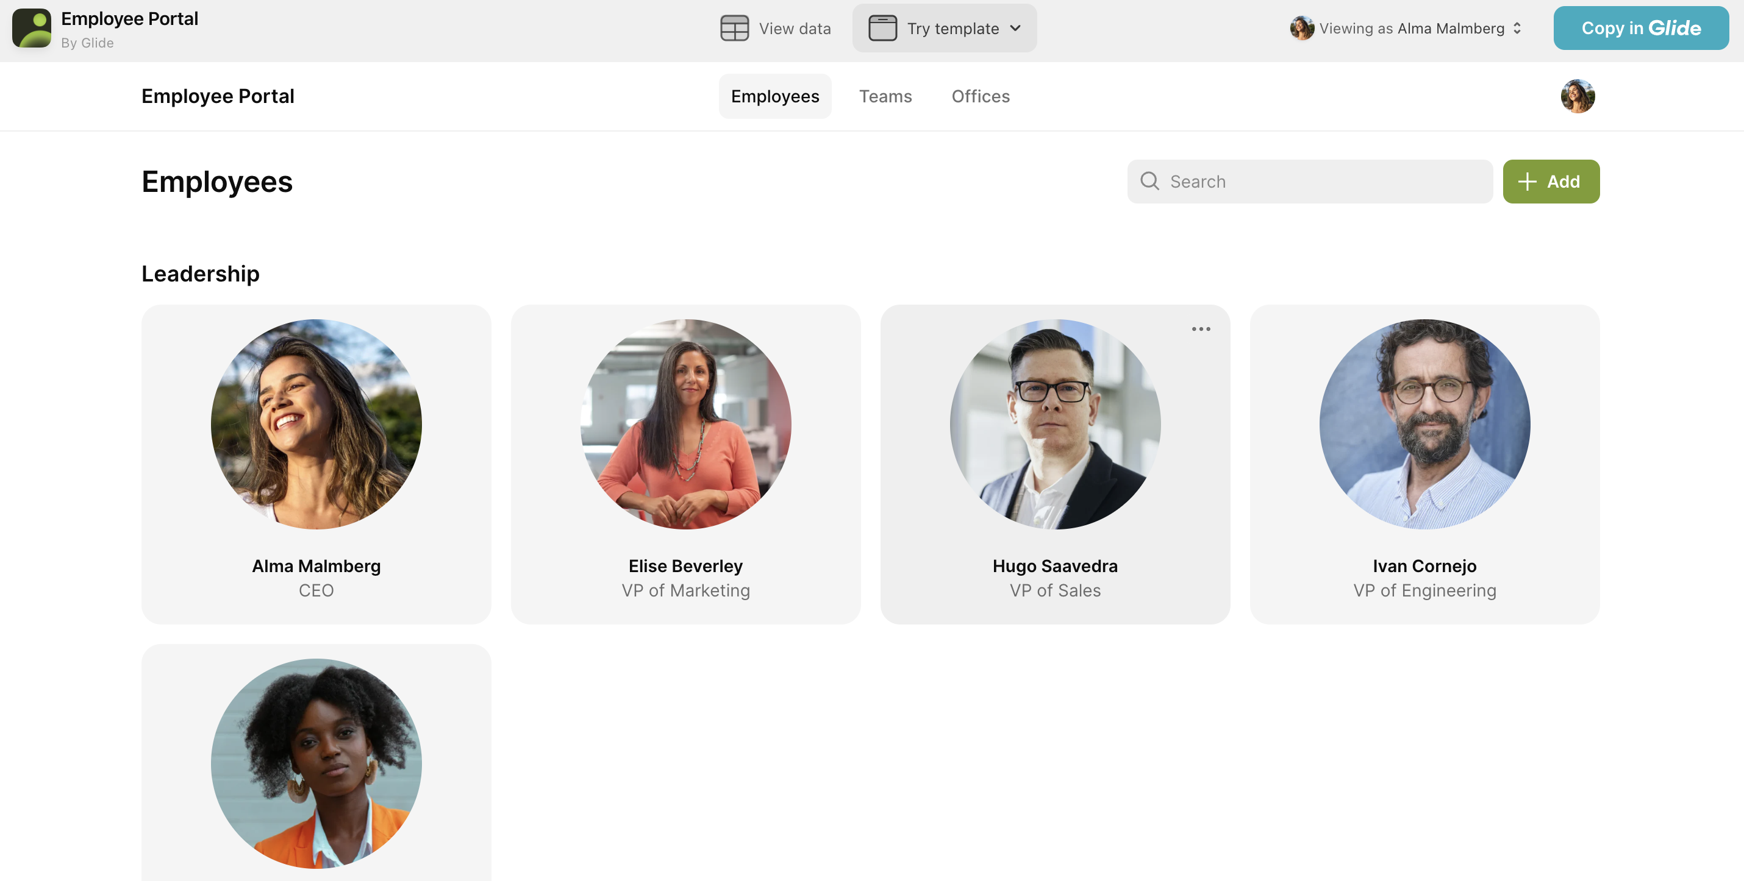Open Hugo Saavedra's profile photo
1744x881 pixels.
click(1055, 424)
